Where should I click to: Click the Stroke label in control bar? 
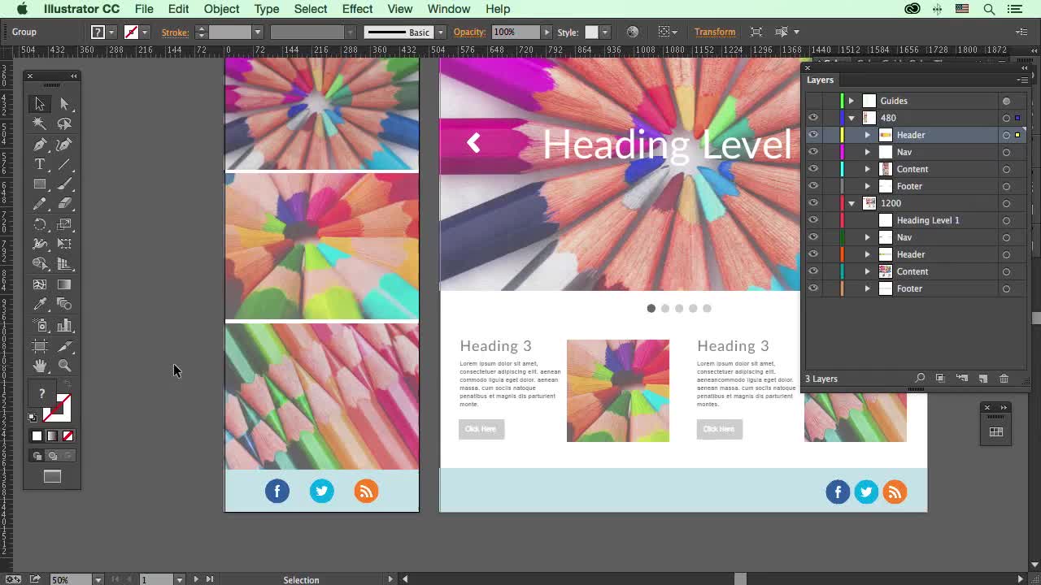pyautogui.click(x=175, y=32)
